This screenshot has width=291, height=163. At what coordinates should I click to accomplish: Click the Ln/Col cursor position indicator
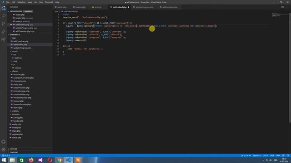point(246,156)
